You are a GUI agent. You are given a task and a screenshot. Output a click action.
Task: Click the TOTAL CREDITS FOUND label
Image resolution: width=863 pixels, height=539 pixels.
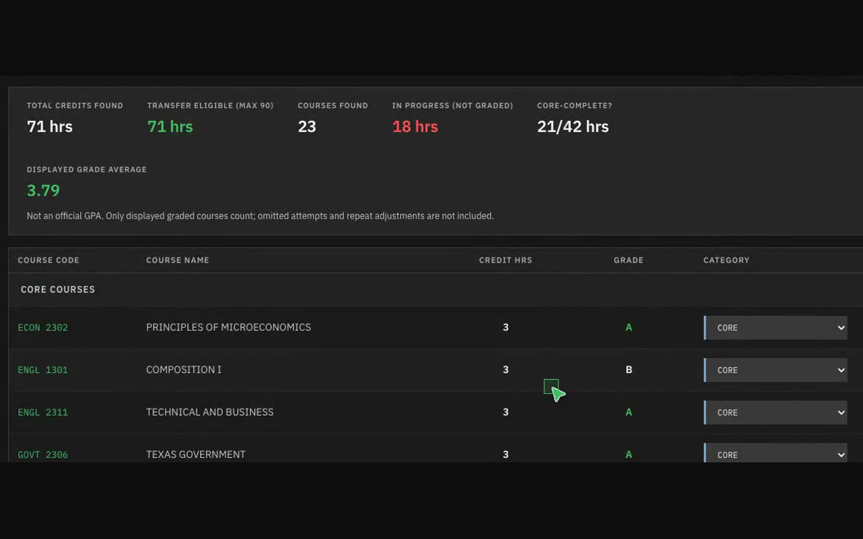(x=75, y=105)
